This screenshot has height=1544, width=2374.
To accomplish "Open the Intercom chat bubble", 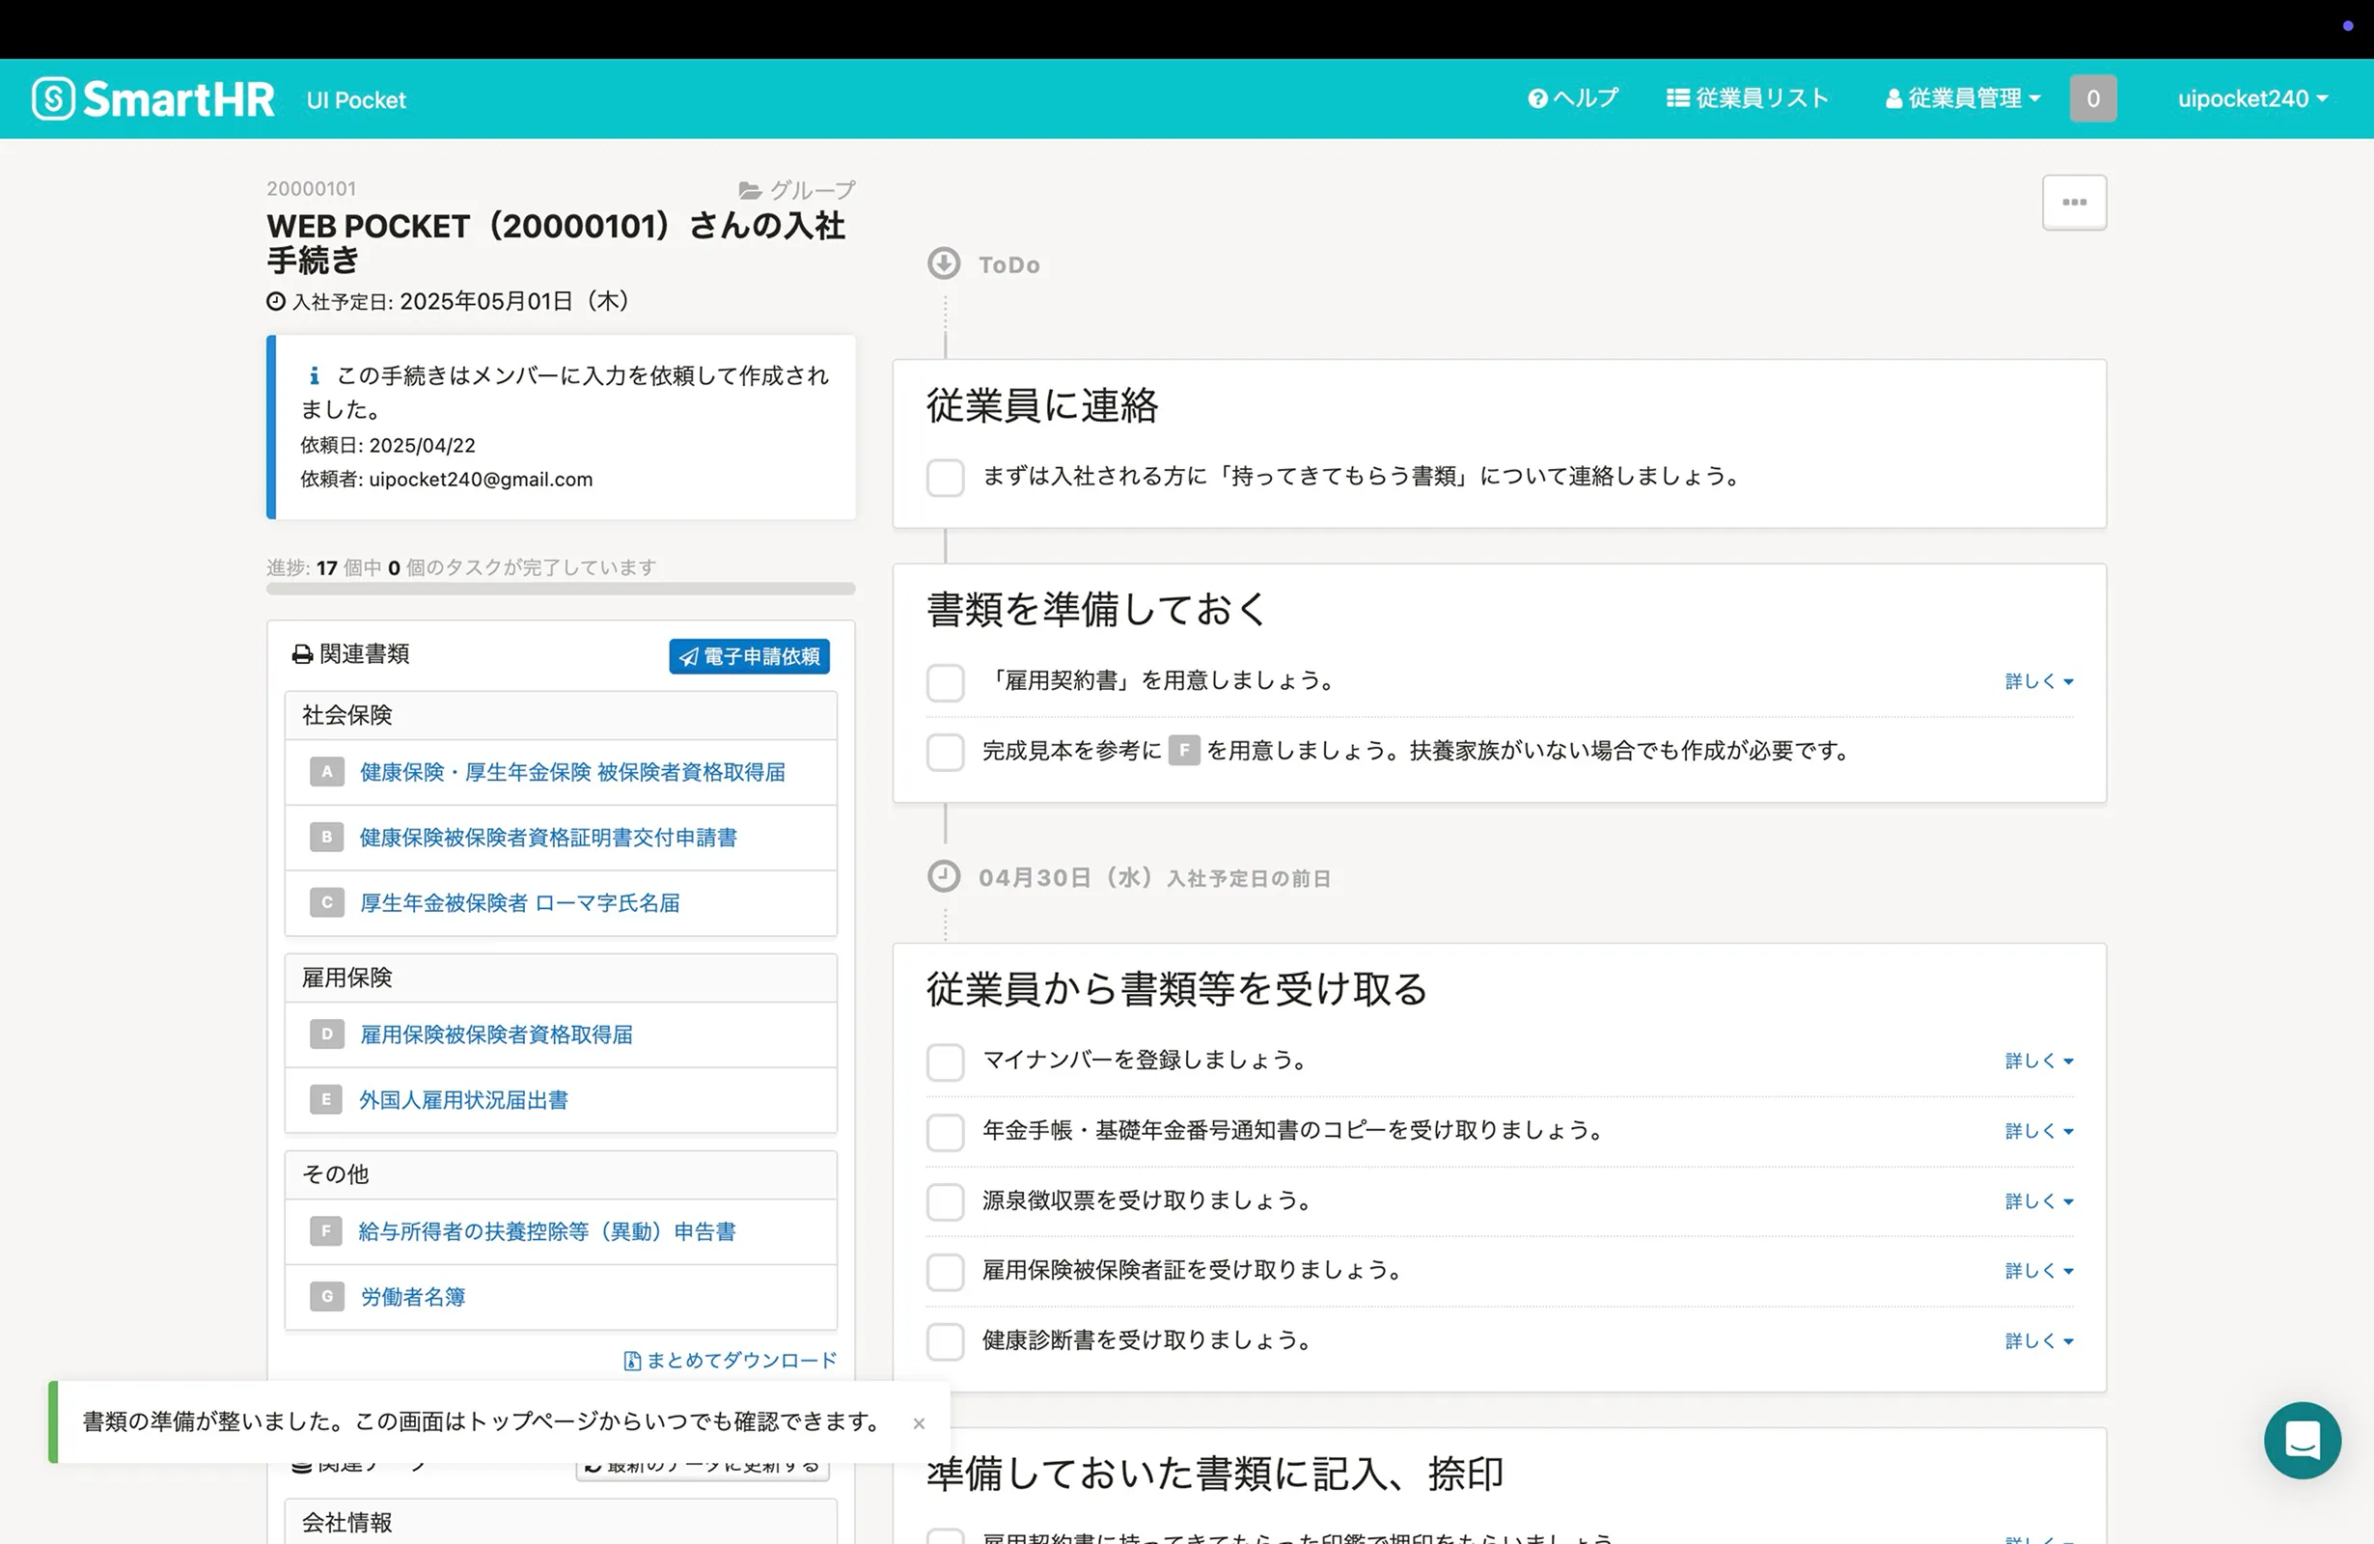I will pos(2303,1439).
